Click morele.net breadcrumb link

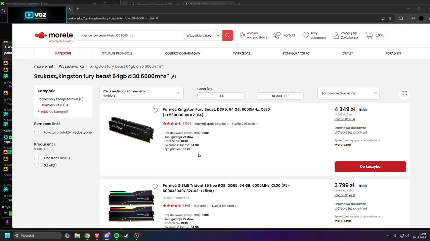(44, 66)
